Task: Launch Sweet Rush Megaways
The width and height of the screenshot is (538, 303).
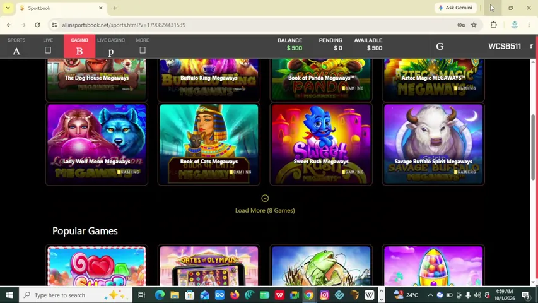Action: [x=321, y=144]
